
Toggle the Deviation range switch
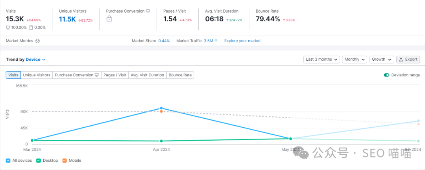(x=386, y=75)
